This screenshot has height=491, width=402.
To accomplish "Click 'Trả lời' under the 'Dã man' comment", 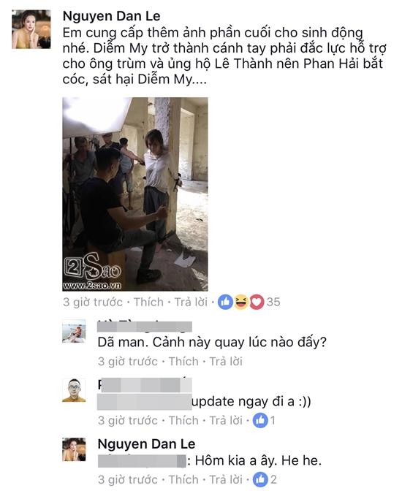I will (226, 362).
